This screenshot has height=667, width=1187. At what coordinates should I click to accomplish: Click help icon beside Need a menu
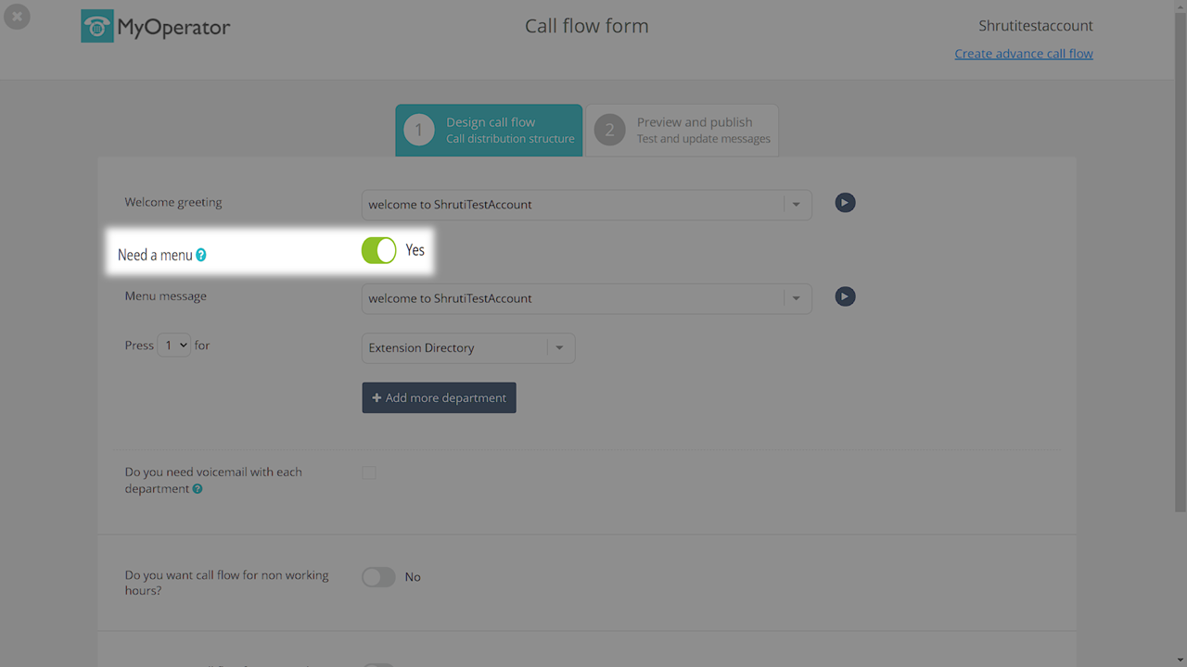(x=201, y=256)
